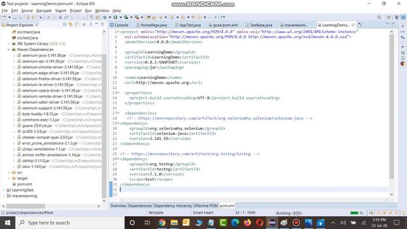
Task: Open the Navigate menu
Action: (44, 11)
